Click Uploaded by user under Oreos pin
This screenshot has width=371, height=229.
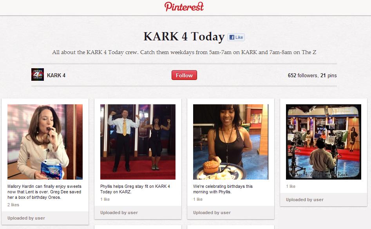point(26,218)
